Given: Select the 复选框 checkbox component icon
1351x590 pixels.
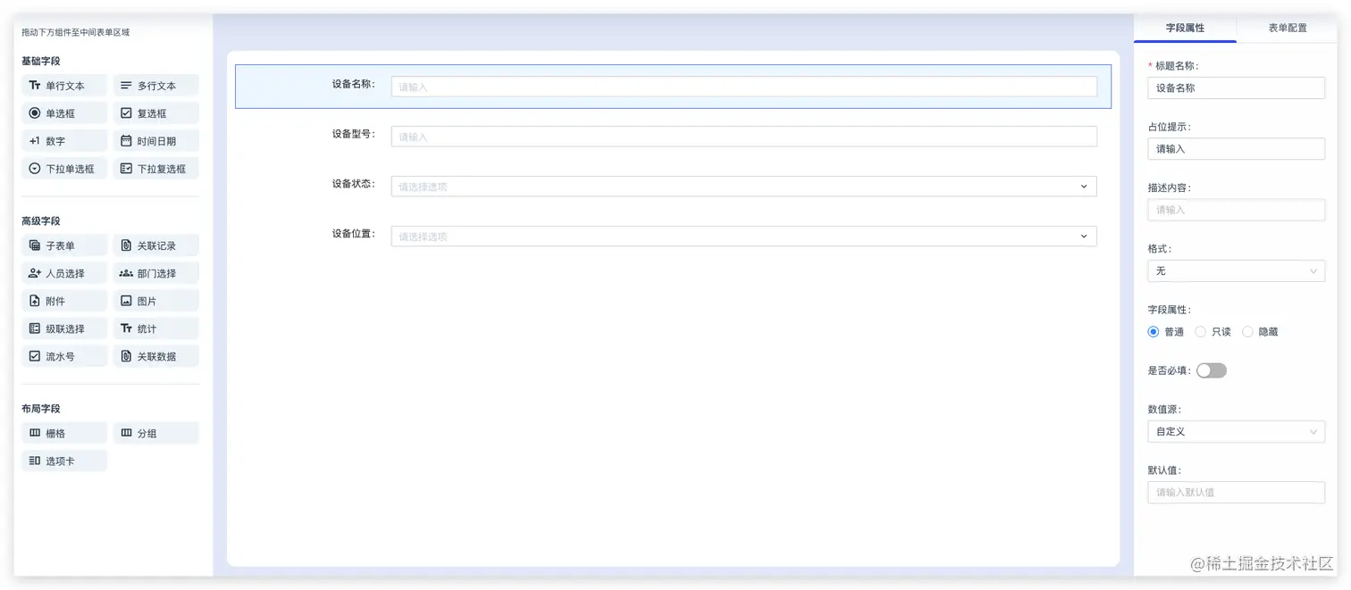Looking at the screenshot, I should pos(126,113).
